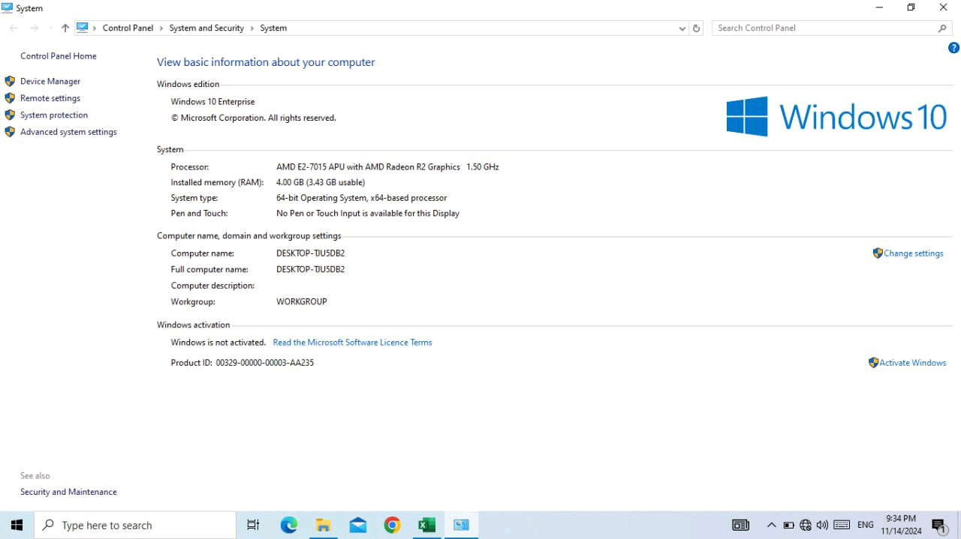Go to System and Security breadcrumb
The image size is (961, 539).
click(x=206, y=28)
